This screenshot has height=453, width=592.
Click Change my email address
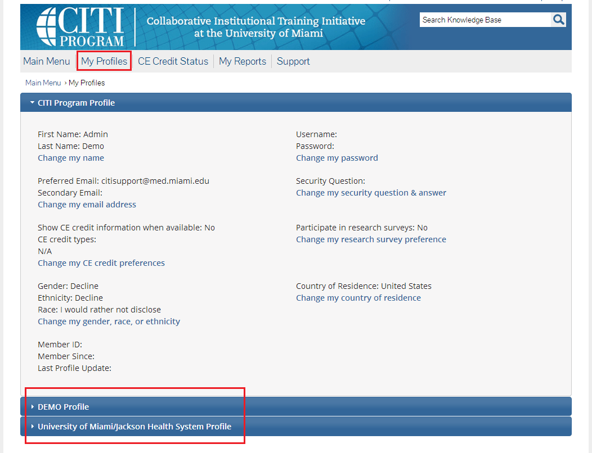87,205
